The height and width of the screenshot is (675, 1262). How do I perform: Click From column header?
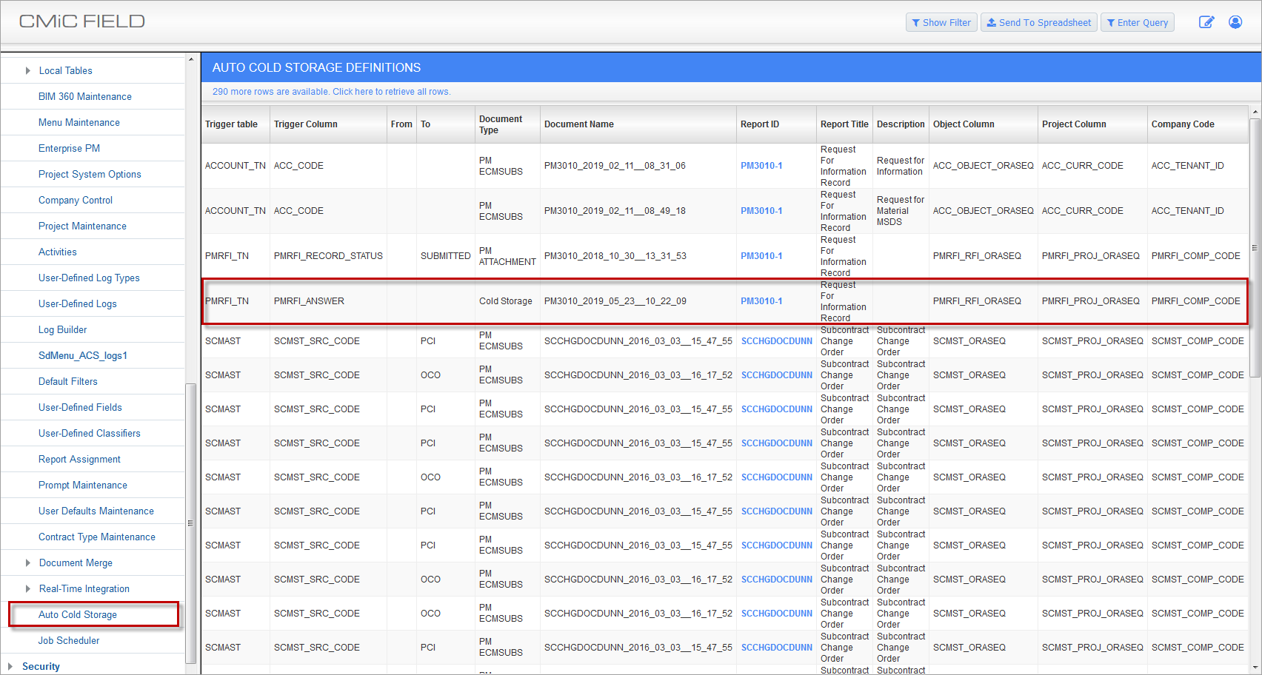point(401,124)
